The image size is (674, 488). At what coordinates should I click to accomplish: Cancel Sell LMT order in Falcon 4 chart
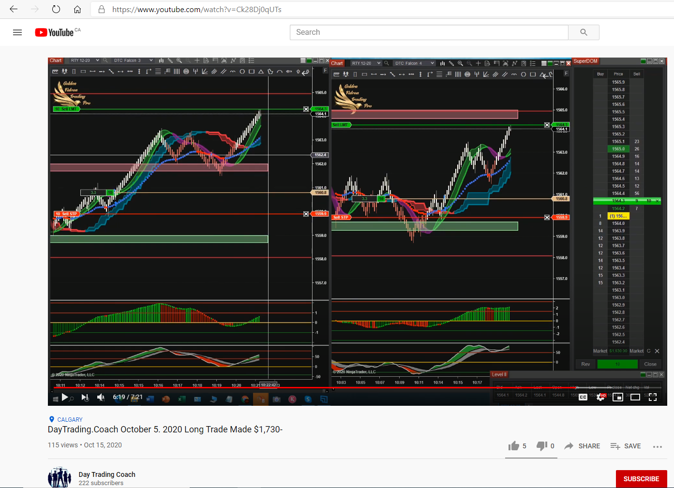(547, 125)
